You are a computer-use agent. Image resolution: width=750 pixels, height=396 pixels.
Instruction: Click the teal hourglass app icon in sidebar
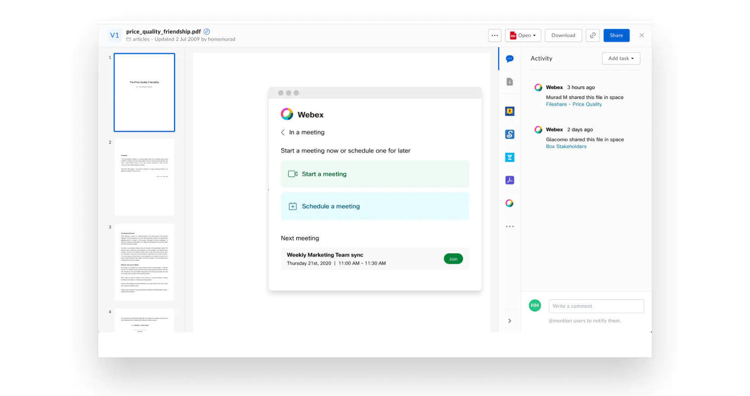510,157
